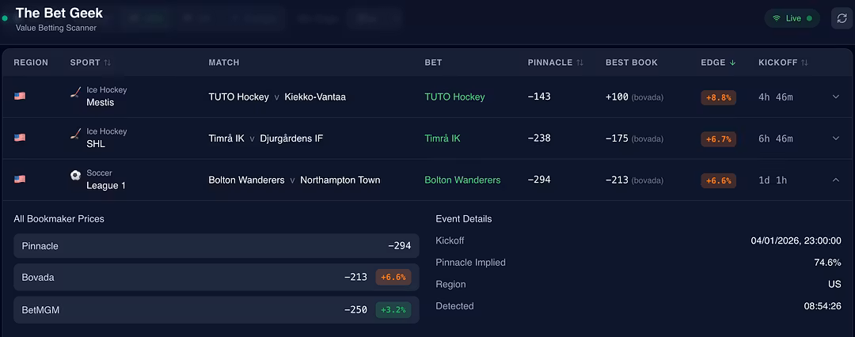This screenshot has height=337, width=855.
Task: Expand the Timrå IK match row
Action: pyautogui.click(x=835, y=138)
